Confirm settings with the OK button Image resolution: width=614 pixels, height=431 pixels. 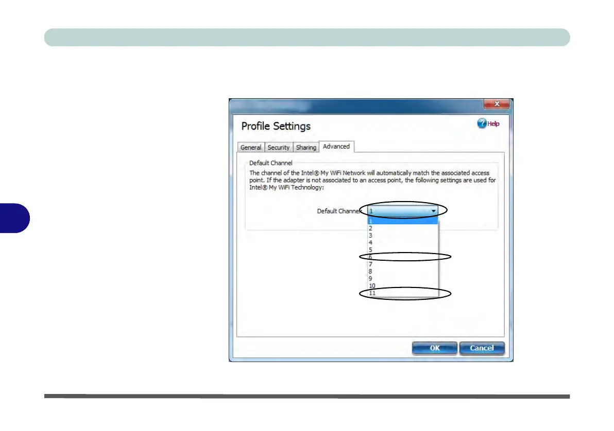pyautogui.click(x=435, y=348)
